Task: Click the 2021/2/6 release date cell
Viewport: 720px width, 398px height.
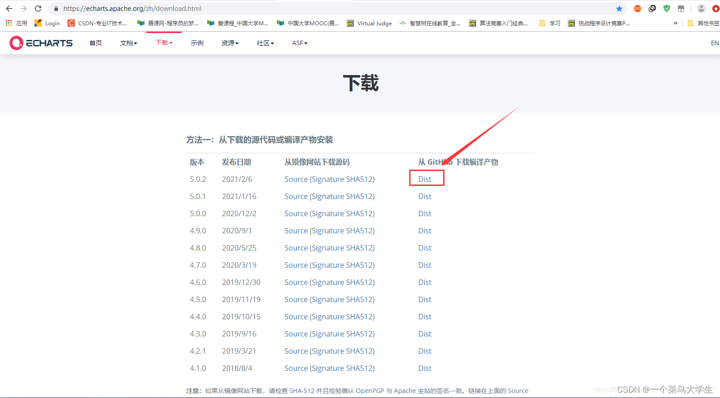Action: [x=237, y=179]
